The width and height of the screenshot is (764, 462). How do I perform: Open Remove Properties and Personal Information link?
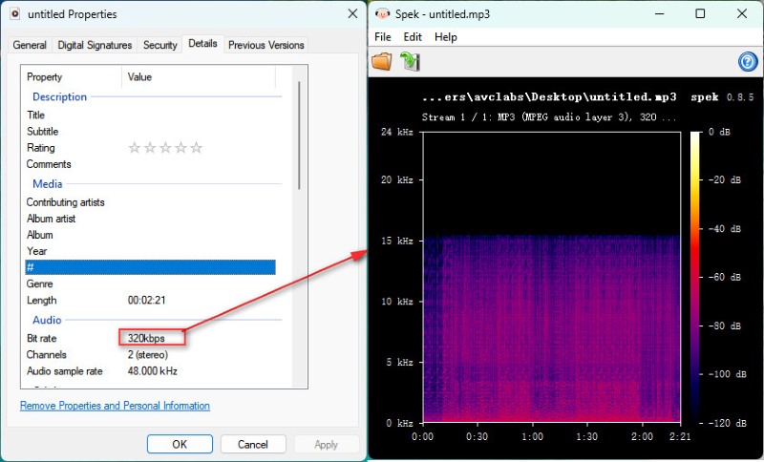pyautogui.click(x=115, y=406)
